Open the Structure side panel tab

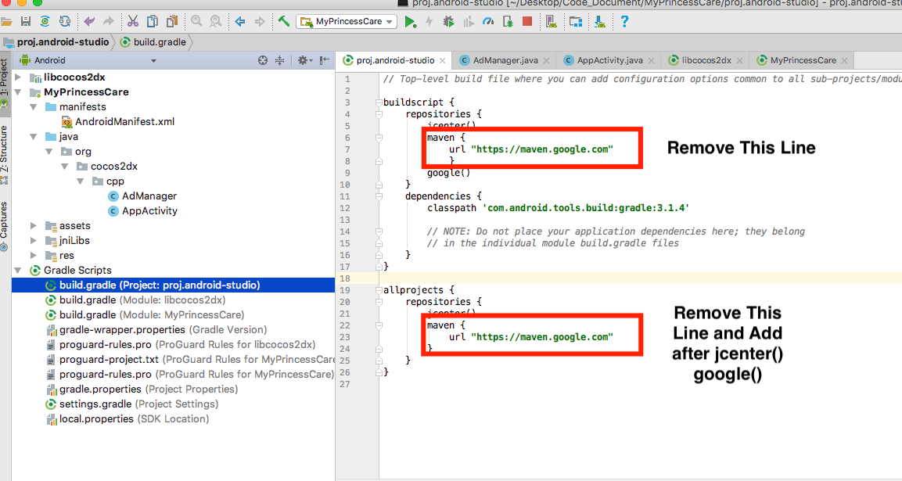pos(5,149)
